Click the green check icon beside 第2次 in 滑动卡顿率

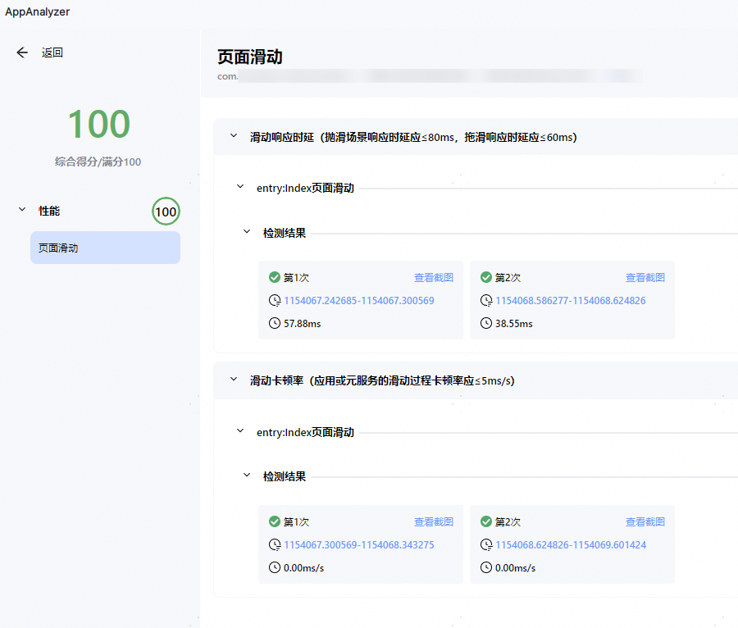point(486,521)
